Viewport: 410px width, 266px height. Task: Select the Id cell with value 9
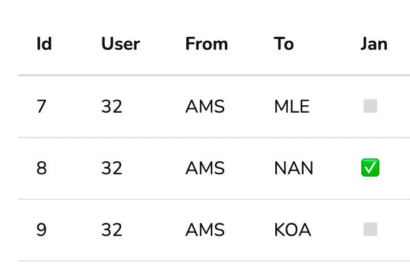pos(41,230)
